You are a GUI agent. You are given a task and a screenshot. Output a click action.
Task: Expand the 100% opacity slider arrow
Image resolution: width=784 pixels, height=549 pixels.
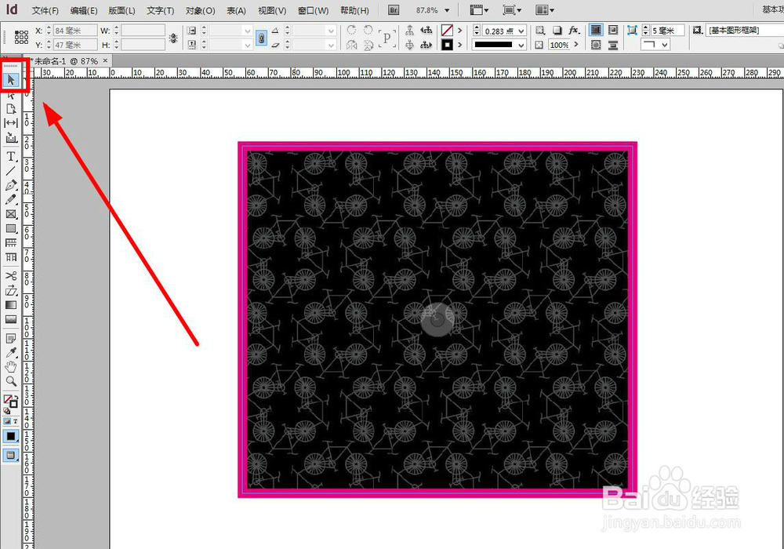(576, 45)
